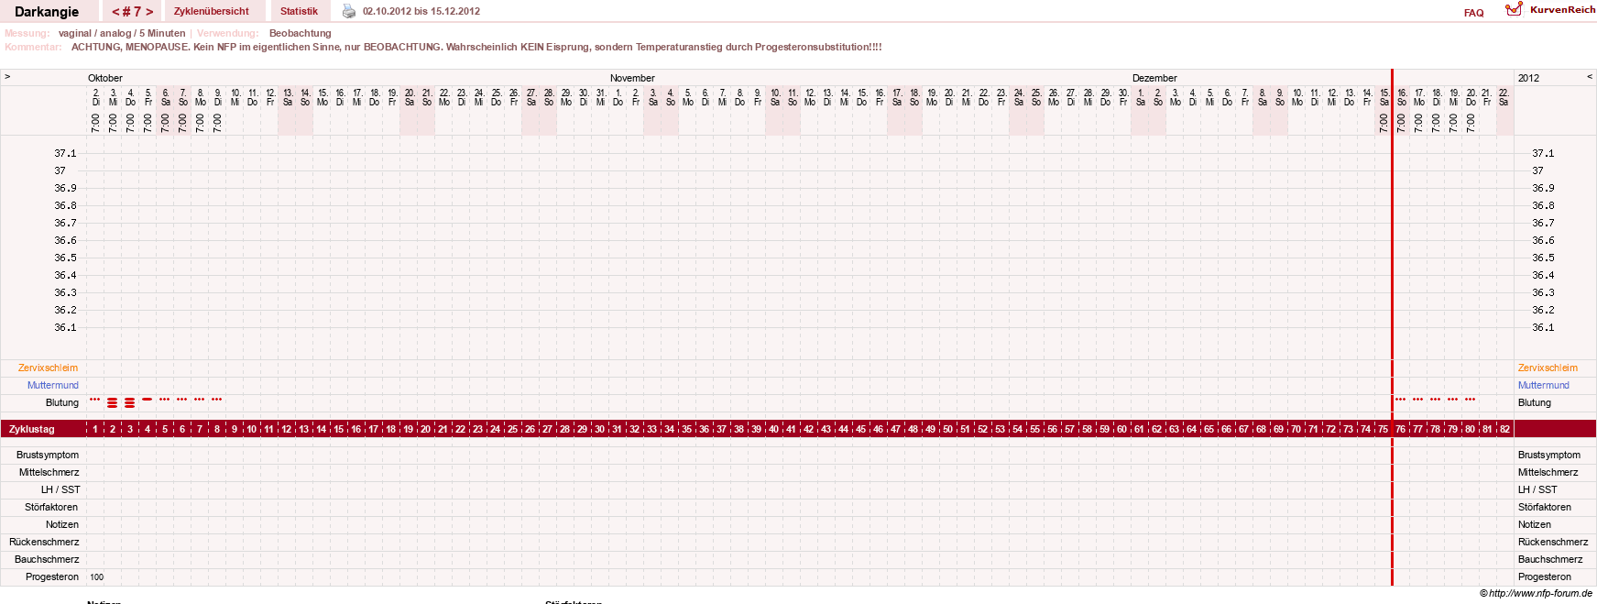Viewport: 1597px width, 604px height.
Task: Click the November month heading
Action: [x=632, y=78]
